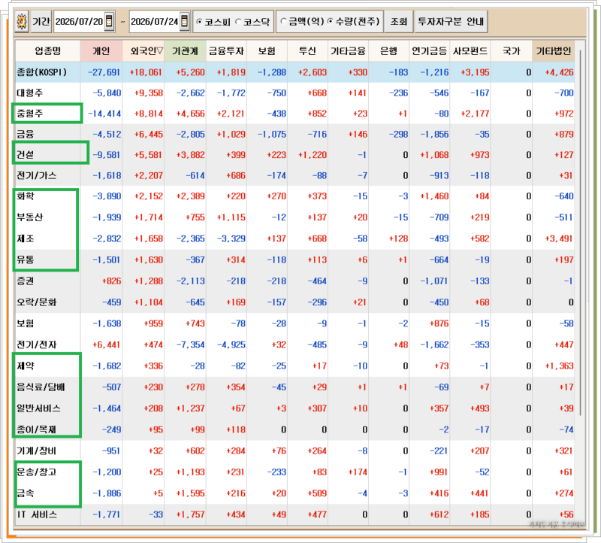
Task: Select the 중형주 sector row
Action: tap(295, 114)
